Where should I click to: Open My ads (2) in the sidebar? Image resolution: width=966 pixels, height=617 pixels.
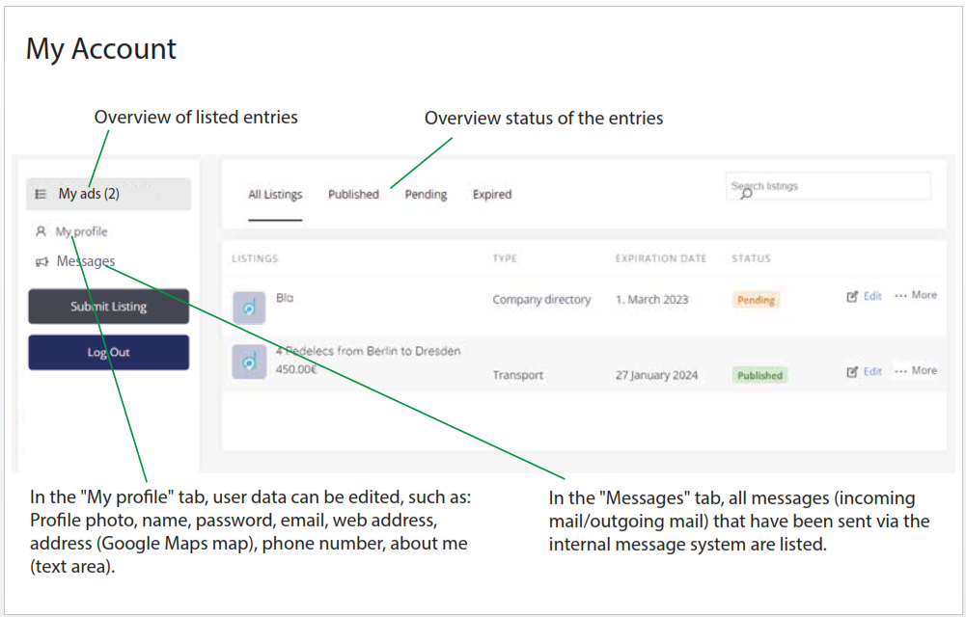coord(108,194)
